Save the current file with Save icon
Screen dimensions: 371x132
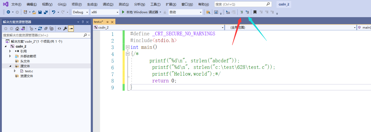click(x=40, y=12)
